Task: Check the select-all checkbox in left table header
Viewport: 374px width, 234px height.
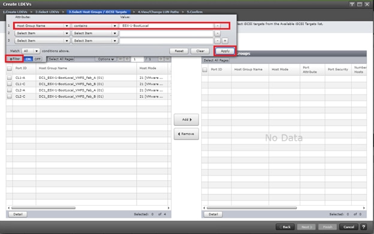Action: pos(10,69)
